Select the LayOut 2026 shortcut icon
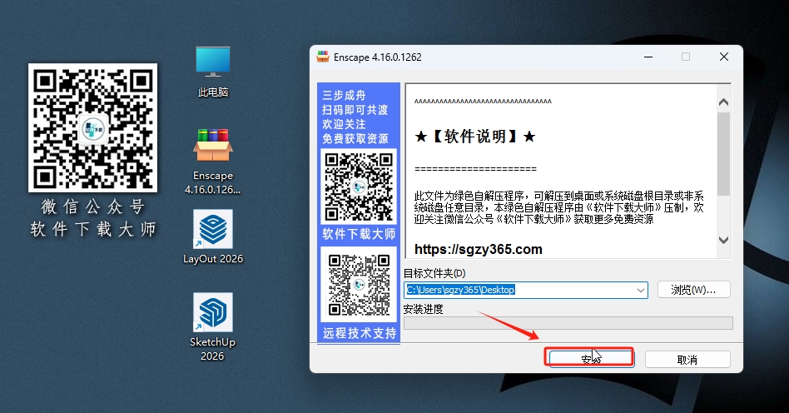This screenshot has width=789, height=413. (213, 229)
